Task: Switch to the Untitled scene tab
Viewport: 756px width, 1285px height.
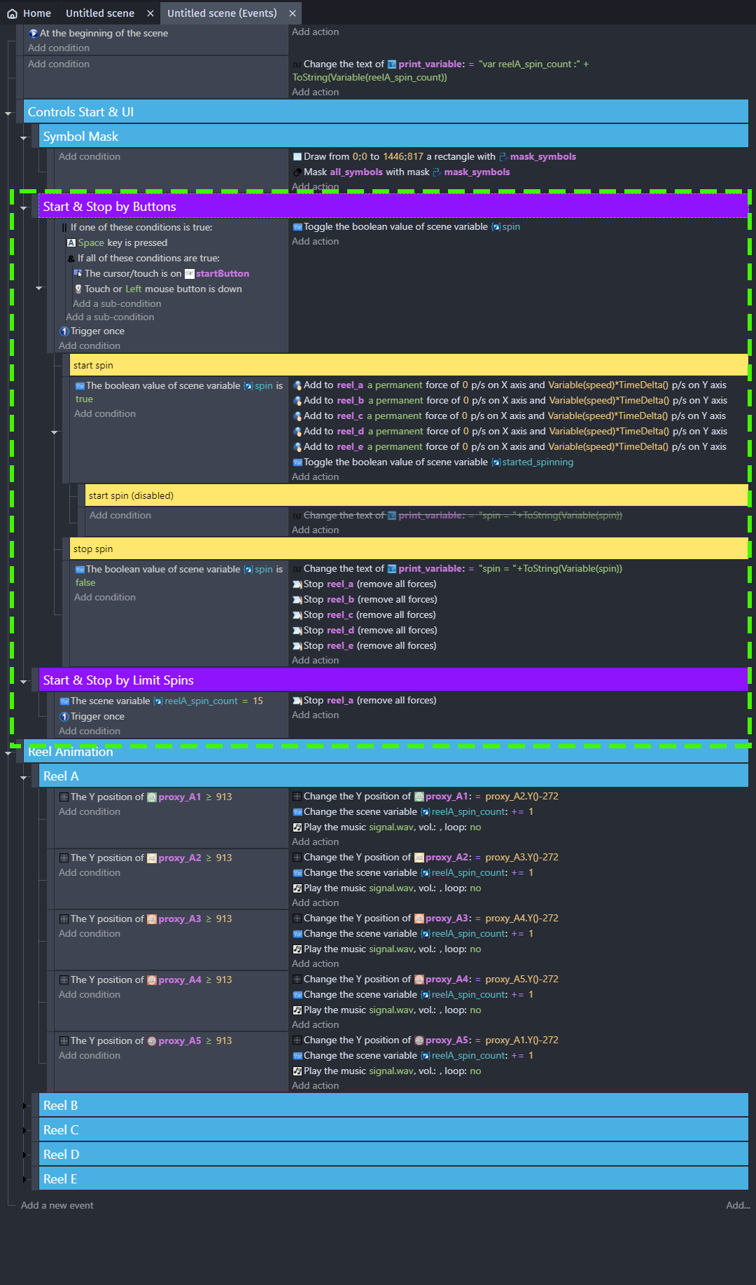Action: point(100,13)
